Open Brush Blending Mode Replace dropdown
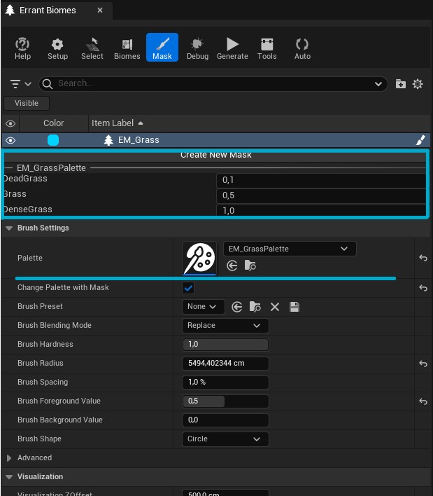This screenshot has width=433, height=496. 225,326
